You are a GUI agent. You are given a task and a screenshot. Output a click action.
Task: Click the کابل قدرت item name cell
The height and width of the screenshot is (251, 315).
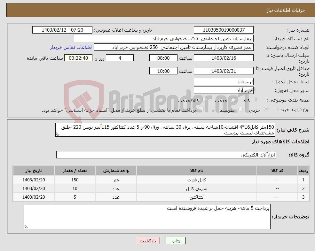[197, 180]
